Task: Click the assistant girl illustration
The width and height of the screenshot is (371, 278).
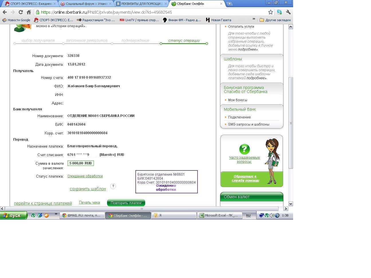Action: [272, 161]
